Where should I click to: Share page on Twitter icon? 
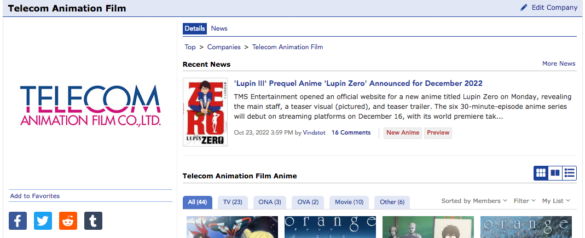click(x=43, y=221)
